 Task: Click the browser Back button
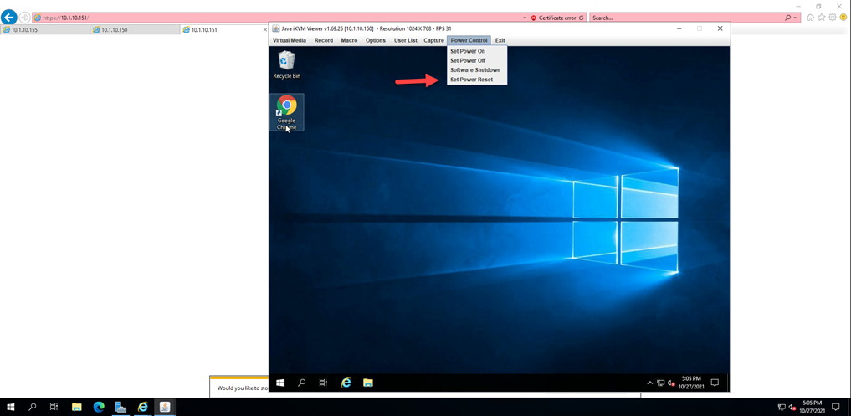point(9,18)
